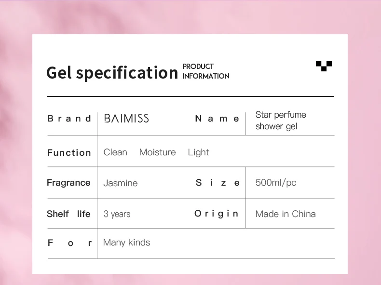Click the Shelf life row label

(x=68, y=214)
